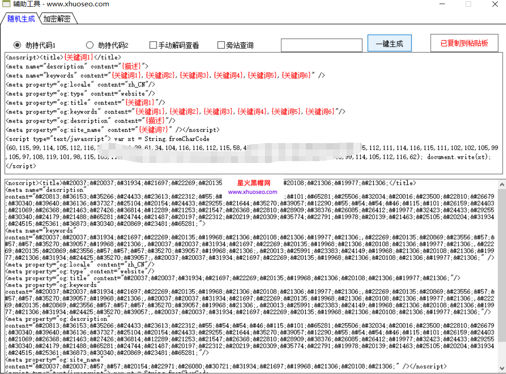Click template line with content="{描述}" for name="description"

(77, 67)
